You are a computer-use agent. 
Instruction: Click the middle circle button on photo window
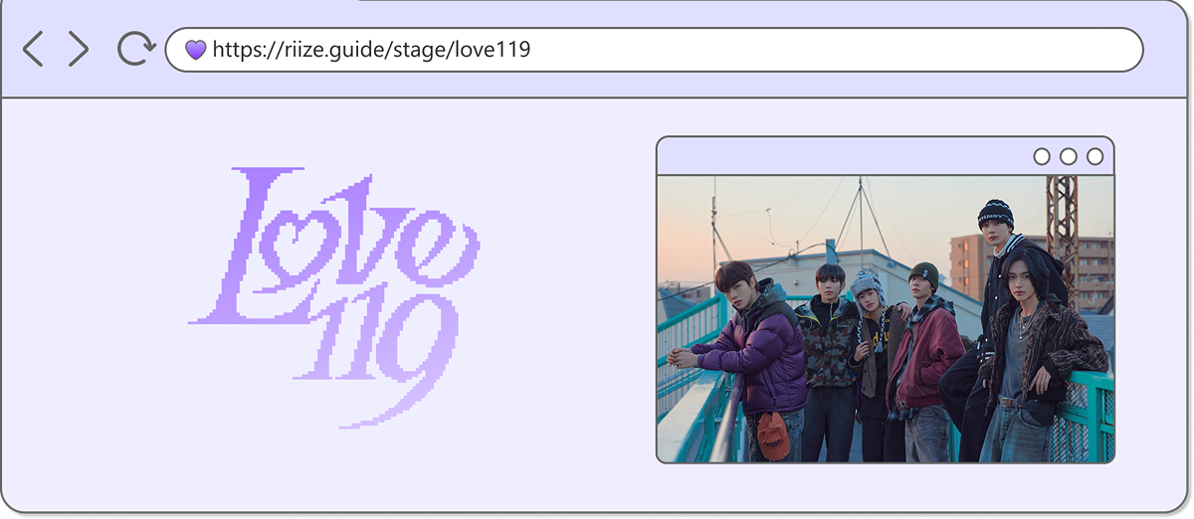[x=1069, y=156]
